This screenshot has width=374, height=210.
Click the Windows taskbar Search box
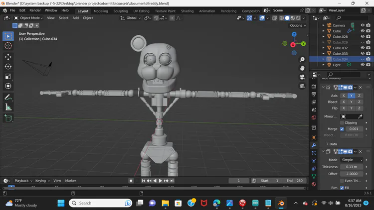(100, 203)
